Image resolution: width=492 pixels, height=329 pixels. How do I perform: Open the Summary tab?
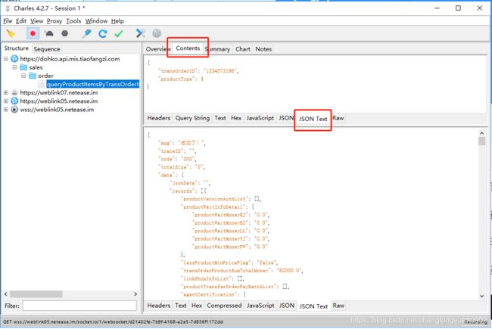pyautogui.click(x=218, y=49)
